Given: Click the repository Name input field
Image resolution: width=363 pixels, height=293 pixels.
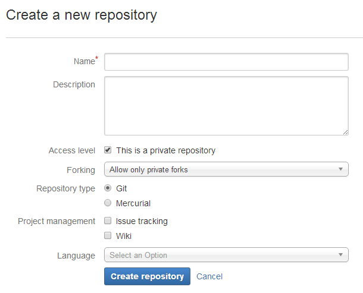Looking at the screenshot, I should point(226,62).
